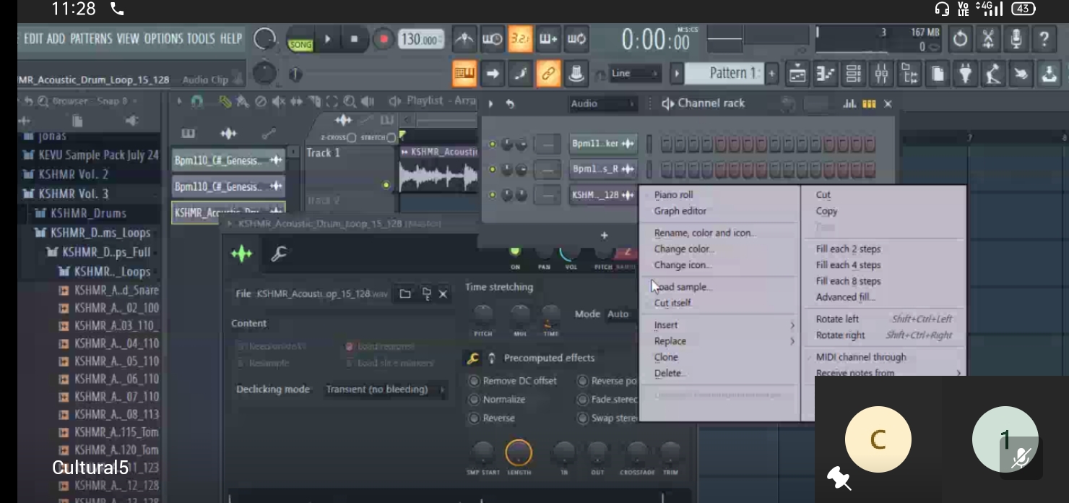Toggle the Z-CROSS checkbox in playlist

click(352, 137)
